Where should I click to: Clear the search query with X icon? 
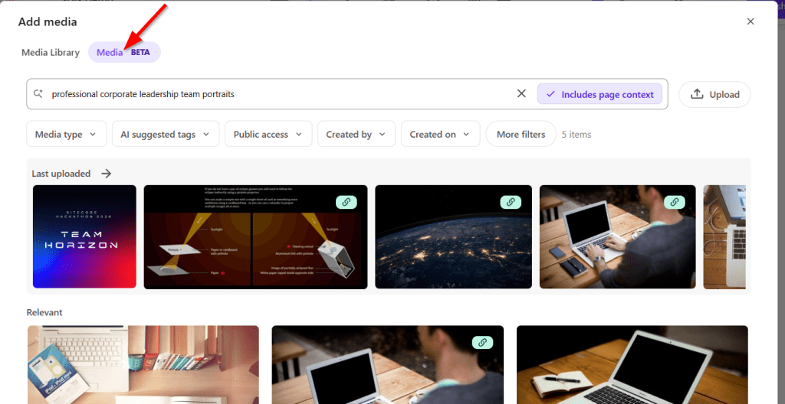tap(521, 93)
